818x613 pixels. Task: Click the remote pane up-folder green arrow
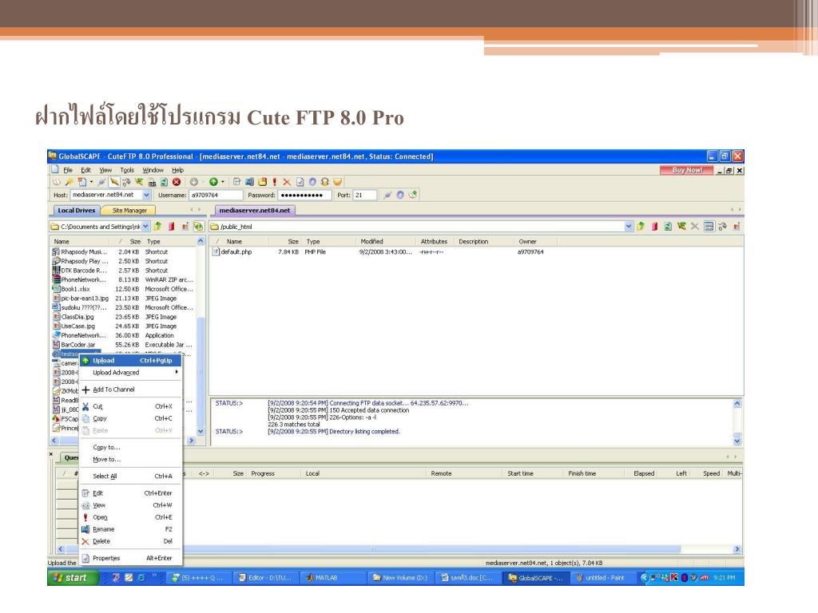click(641, 226)
